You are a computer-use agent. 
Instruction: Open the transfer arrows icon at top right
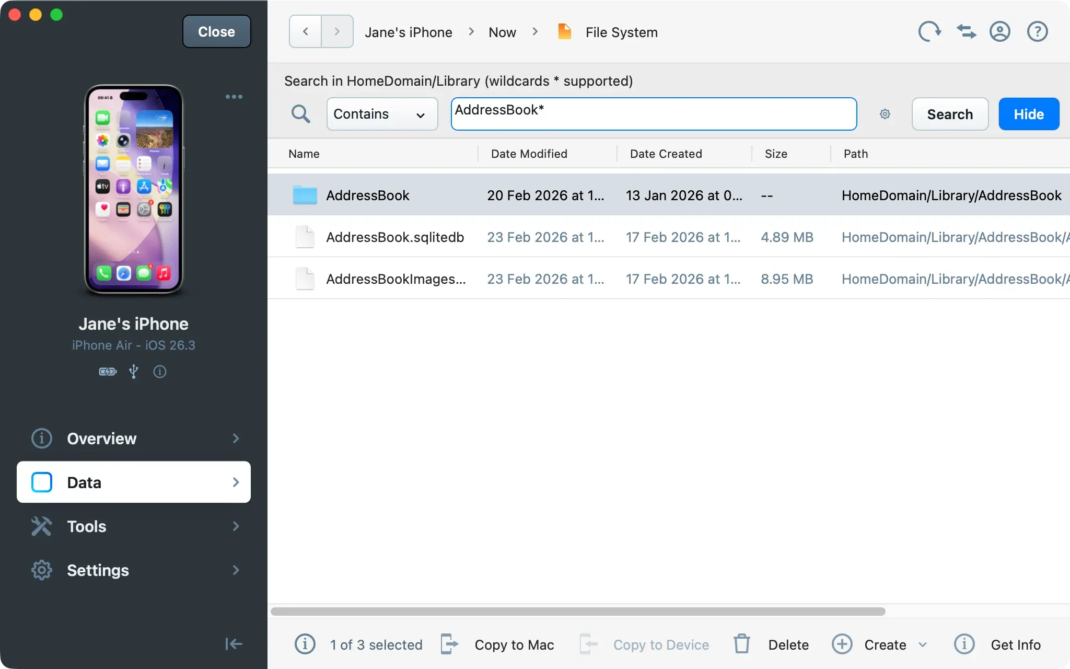click(965, 31)
